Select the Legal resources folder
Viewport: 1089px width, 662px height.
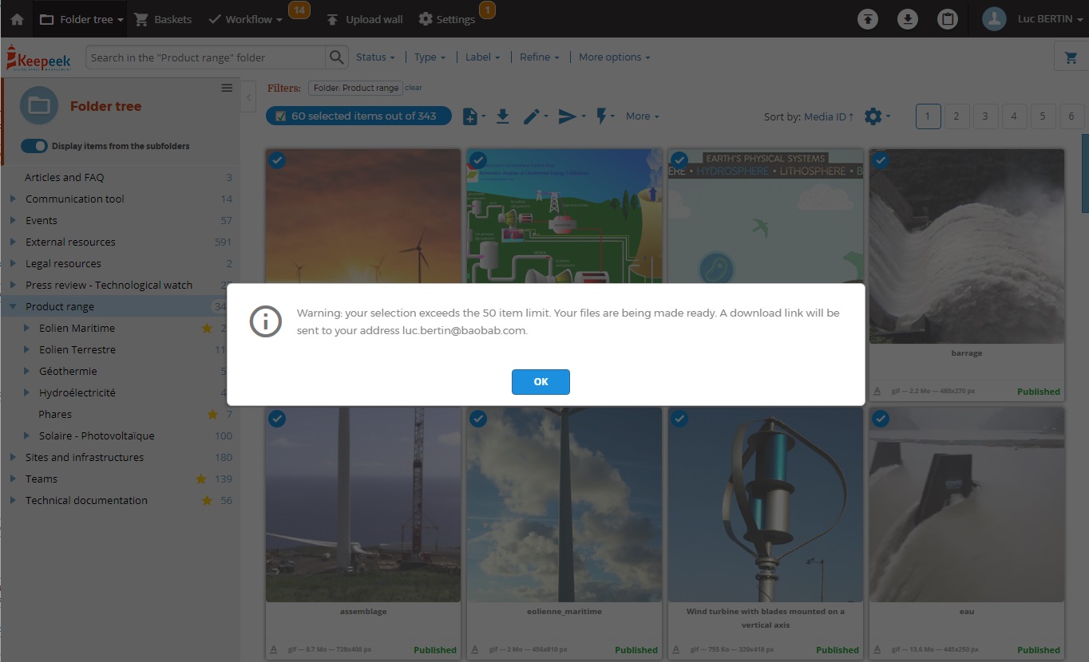(63, 264)
